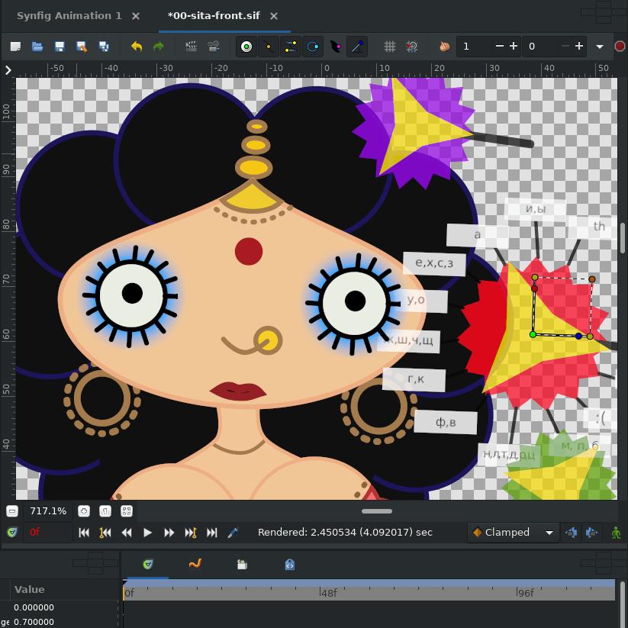628x628 pixels.
Task: Switch to Synfig Animation 1 tab
Action: click(69, 15)
